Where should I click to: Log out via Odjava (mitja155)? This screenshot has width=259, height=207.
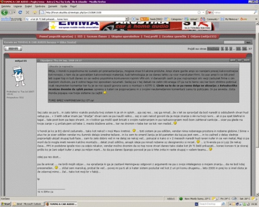pyautogui.click(x=203, y=37)
